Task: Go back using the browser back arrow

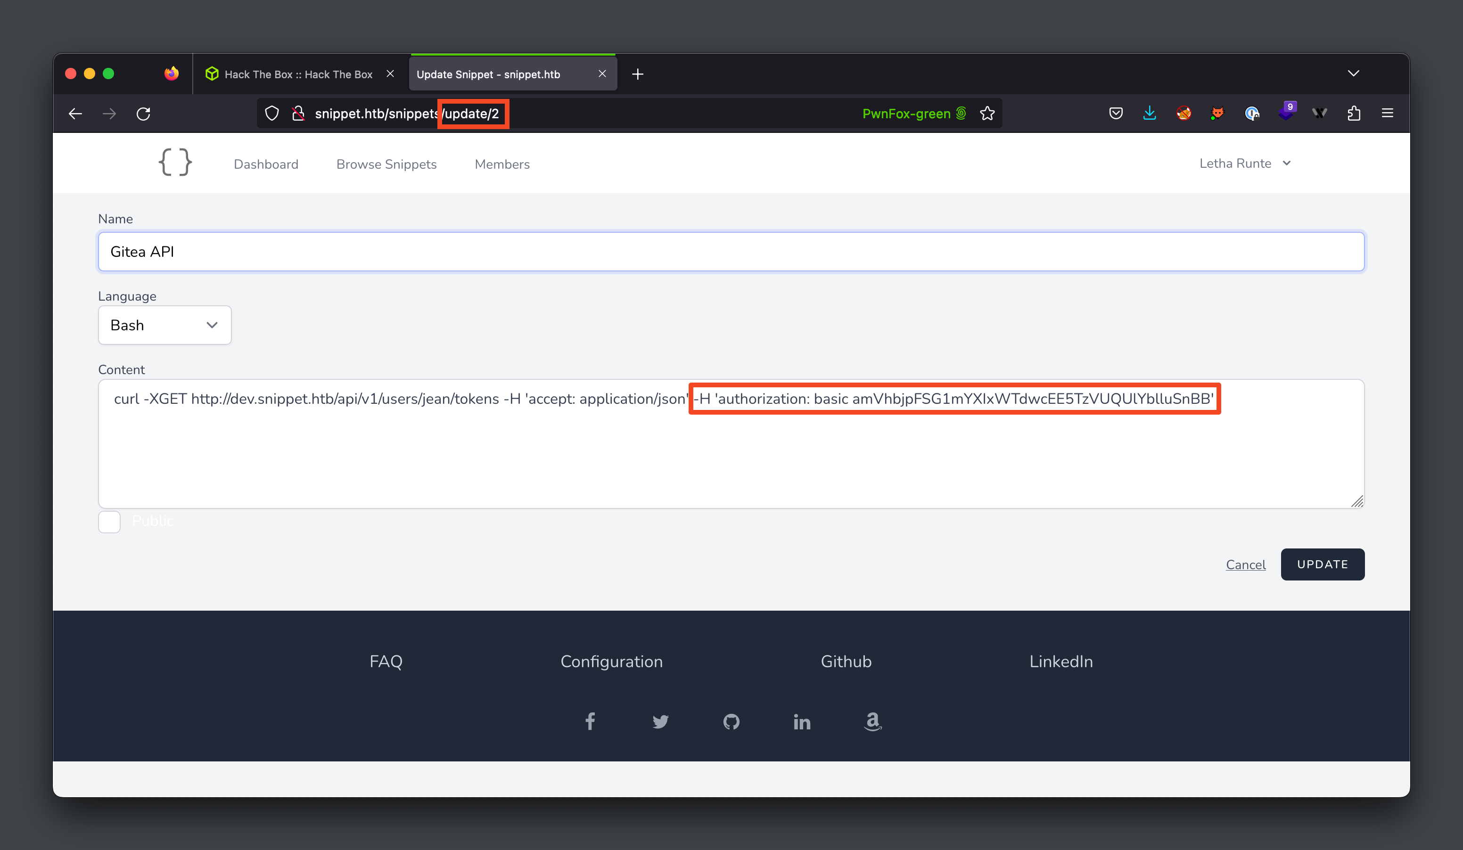Action: [x=75, y=114]
